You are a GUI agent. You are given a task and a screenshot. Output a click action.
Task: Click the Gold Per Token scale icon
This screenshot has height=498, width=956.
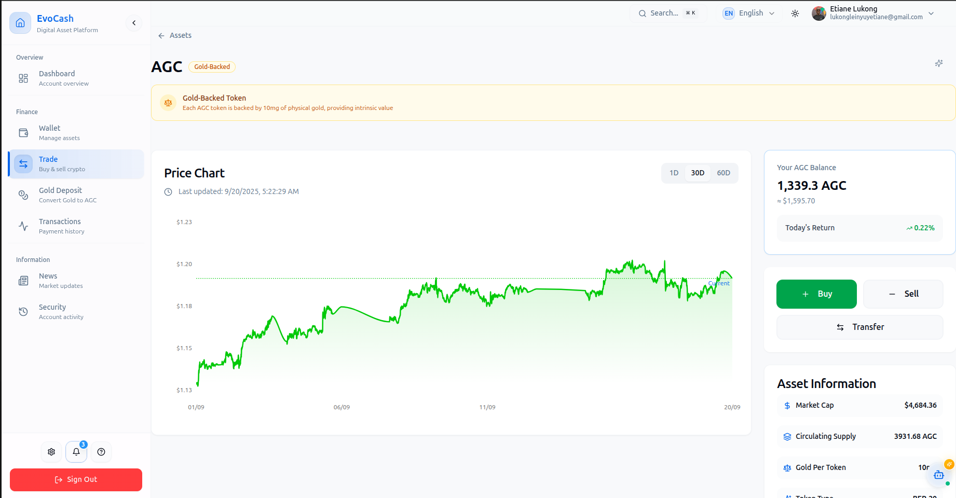787,468
